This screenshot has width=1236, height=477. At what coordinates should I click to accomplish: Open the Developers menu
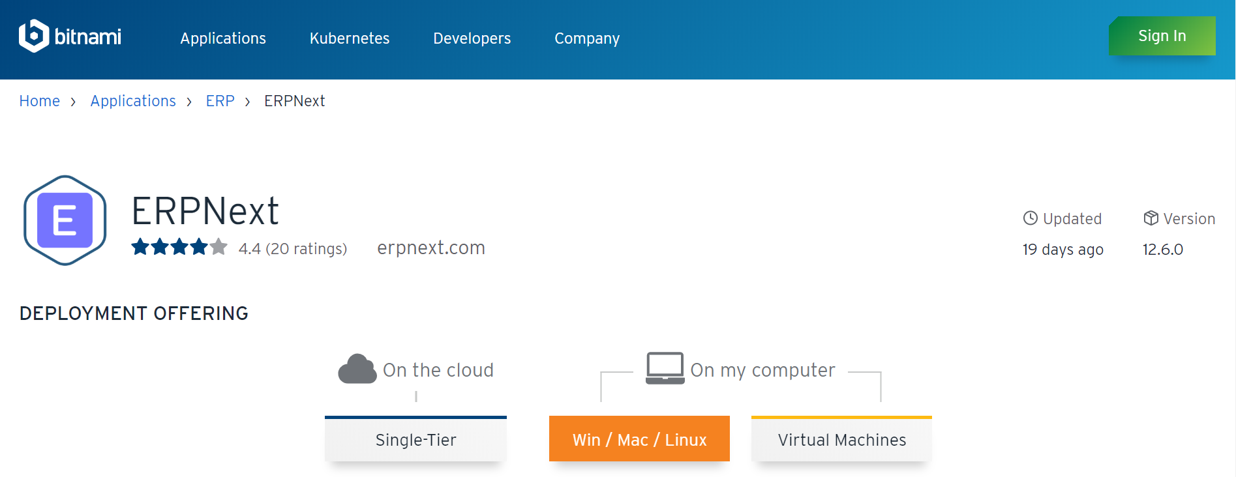(472, 38)
